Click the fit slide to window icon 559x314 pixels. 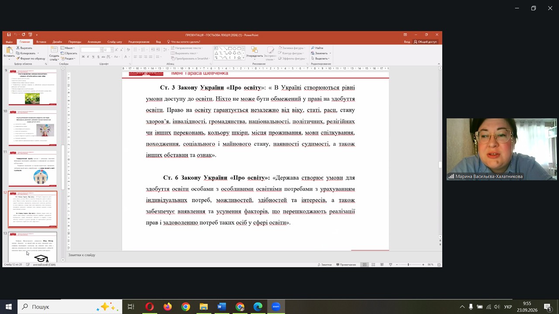click(x=439, y=265)
